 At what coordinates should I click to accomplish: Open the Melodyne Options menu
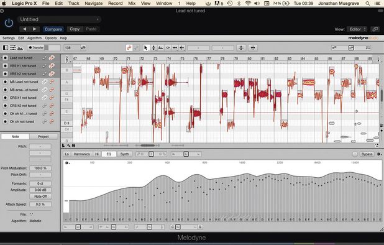pos(51,38)
